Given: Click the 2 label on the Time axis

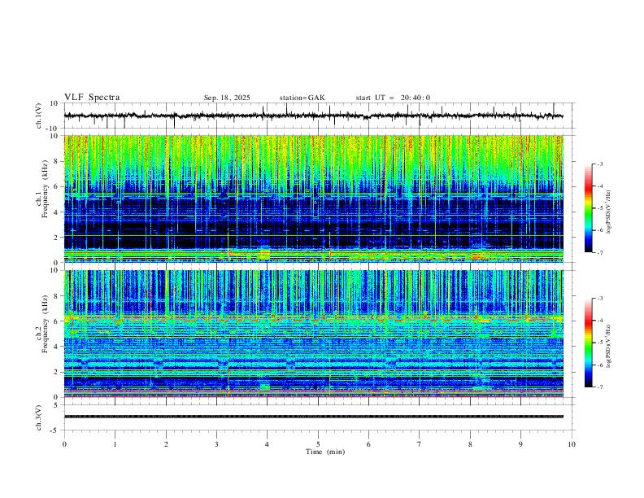Looking at the screenshot, I should 166,444.
